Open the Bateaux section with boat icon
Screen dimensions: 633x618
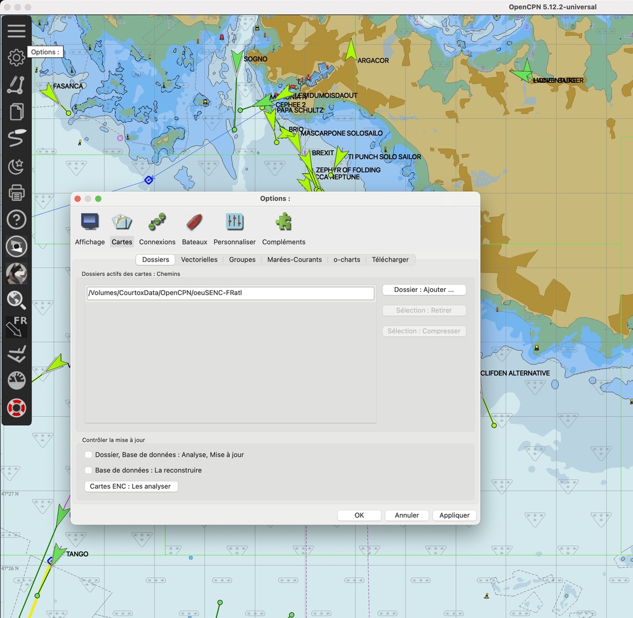(x=194, y=229)
